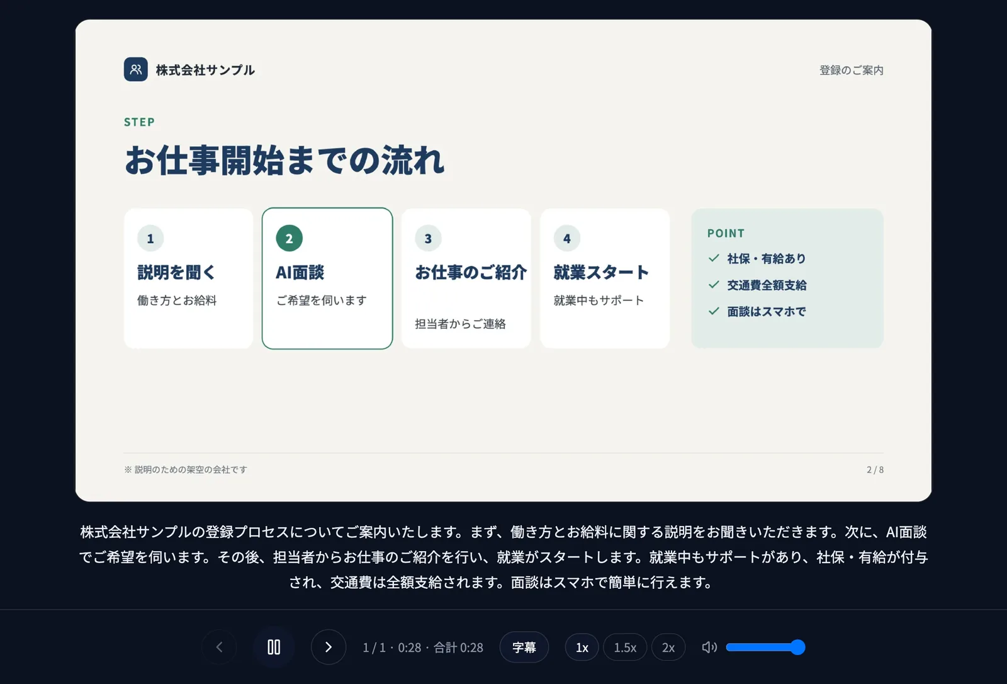The height and width of the screenshot is (684, 1007).
Task: Toggle the 字幕 subtitles button
Action: click(524, 647)
